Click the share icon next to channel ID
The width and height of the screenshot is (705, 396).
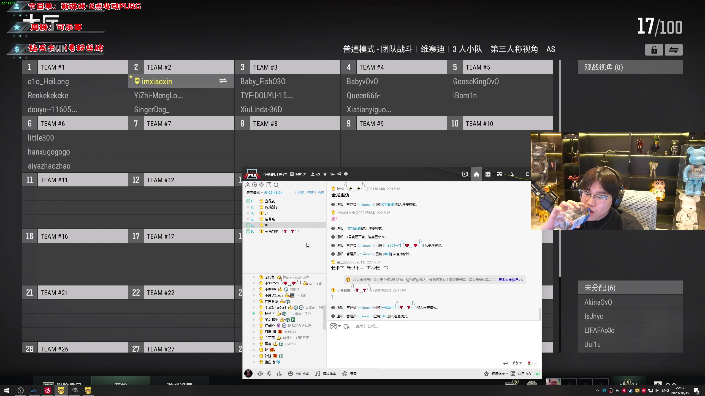pos(339,174)
